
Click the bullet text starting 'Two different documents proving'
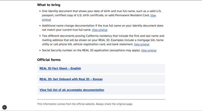[103, 40]
